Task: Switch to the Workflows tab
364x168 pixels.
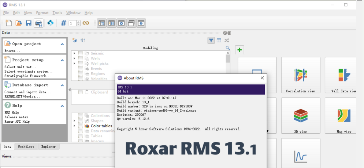Action: tap(26, 147)
